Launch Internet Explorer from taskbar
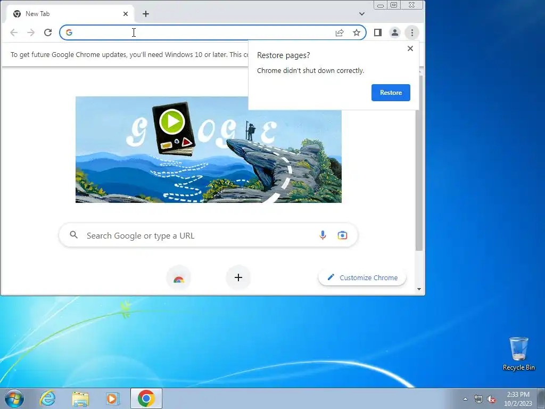545x409 pixels. (47, 398)
